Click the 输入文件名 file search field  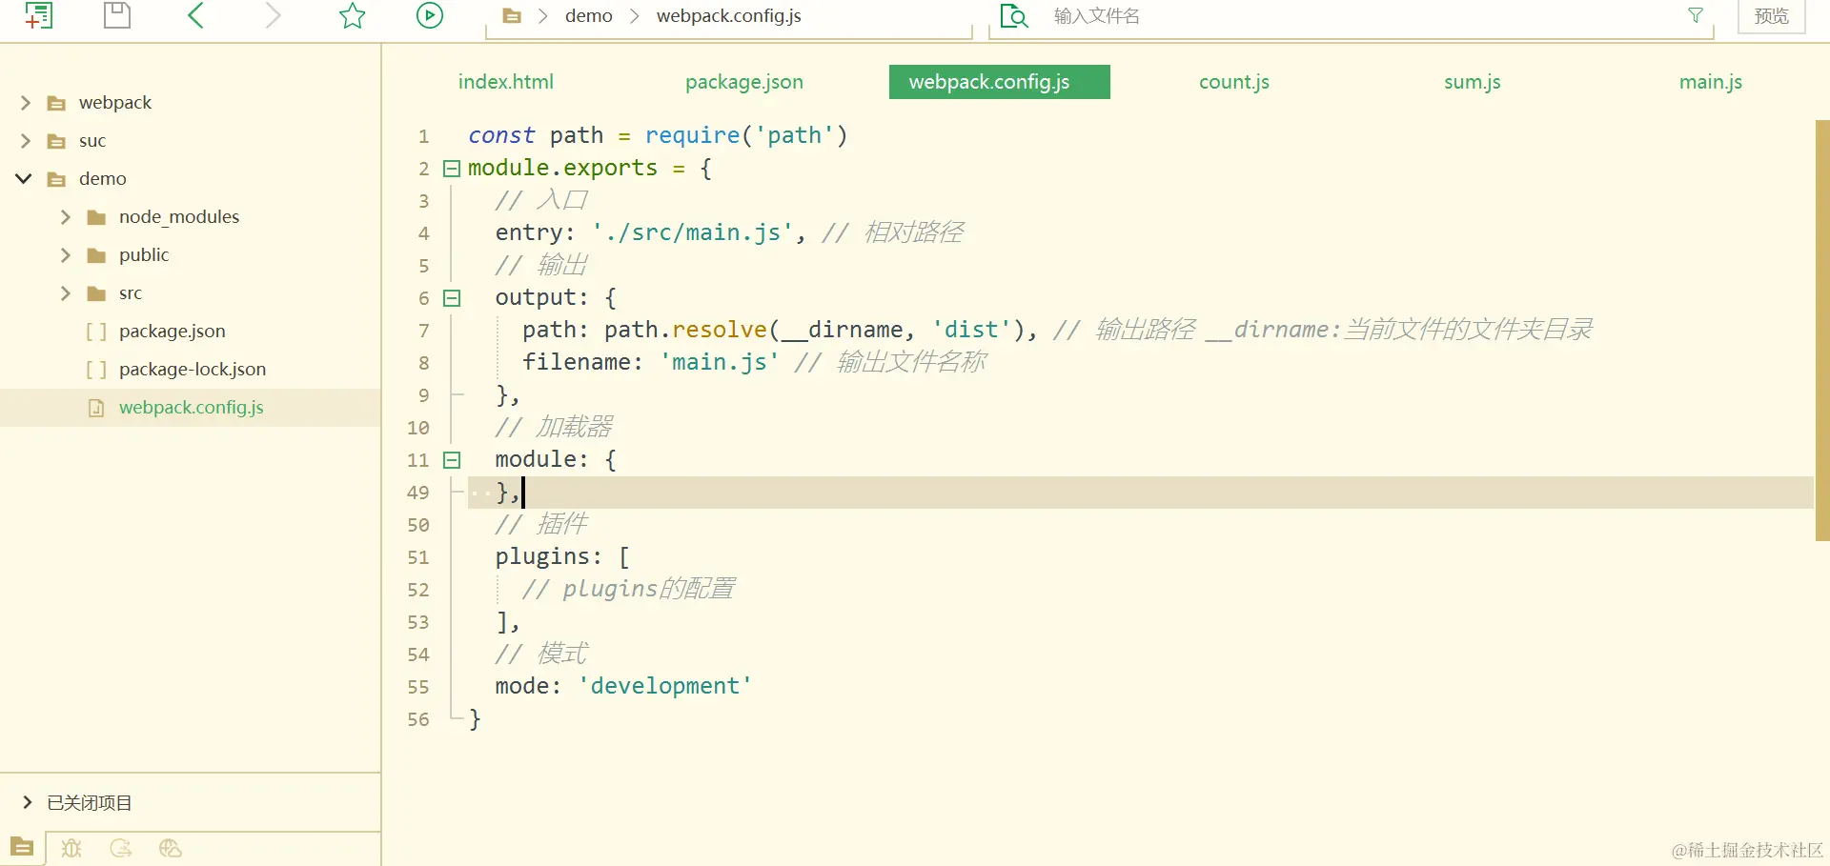tap(1353, 16)
